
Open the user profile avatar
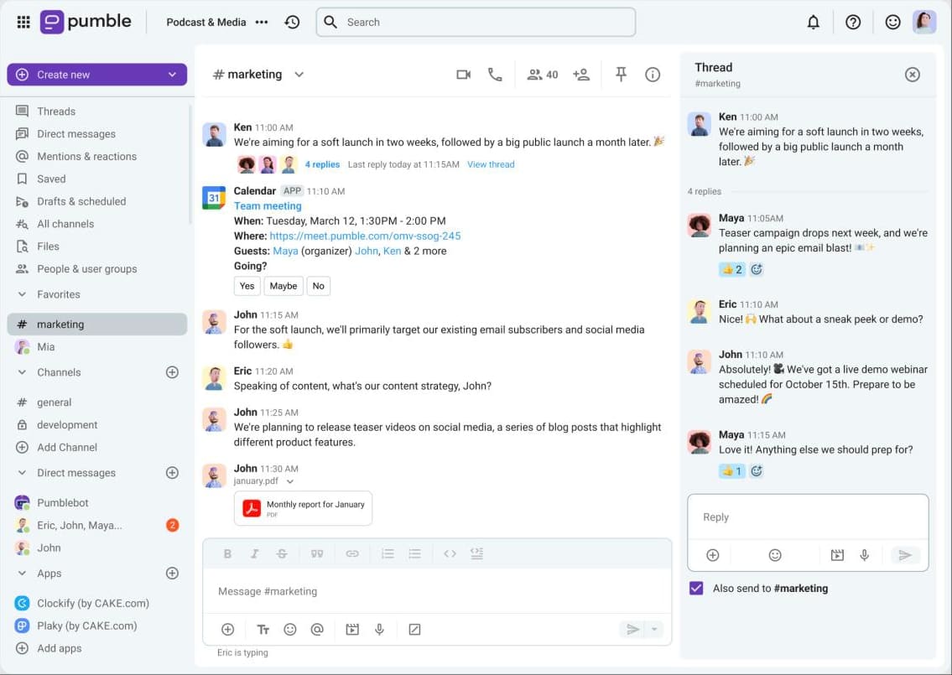pyautogui.click(x=924, y=23)
